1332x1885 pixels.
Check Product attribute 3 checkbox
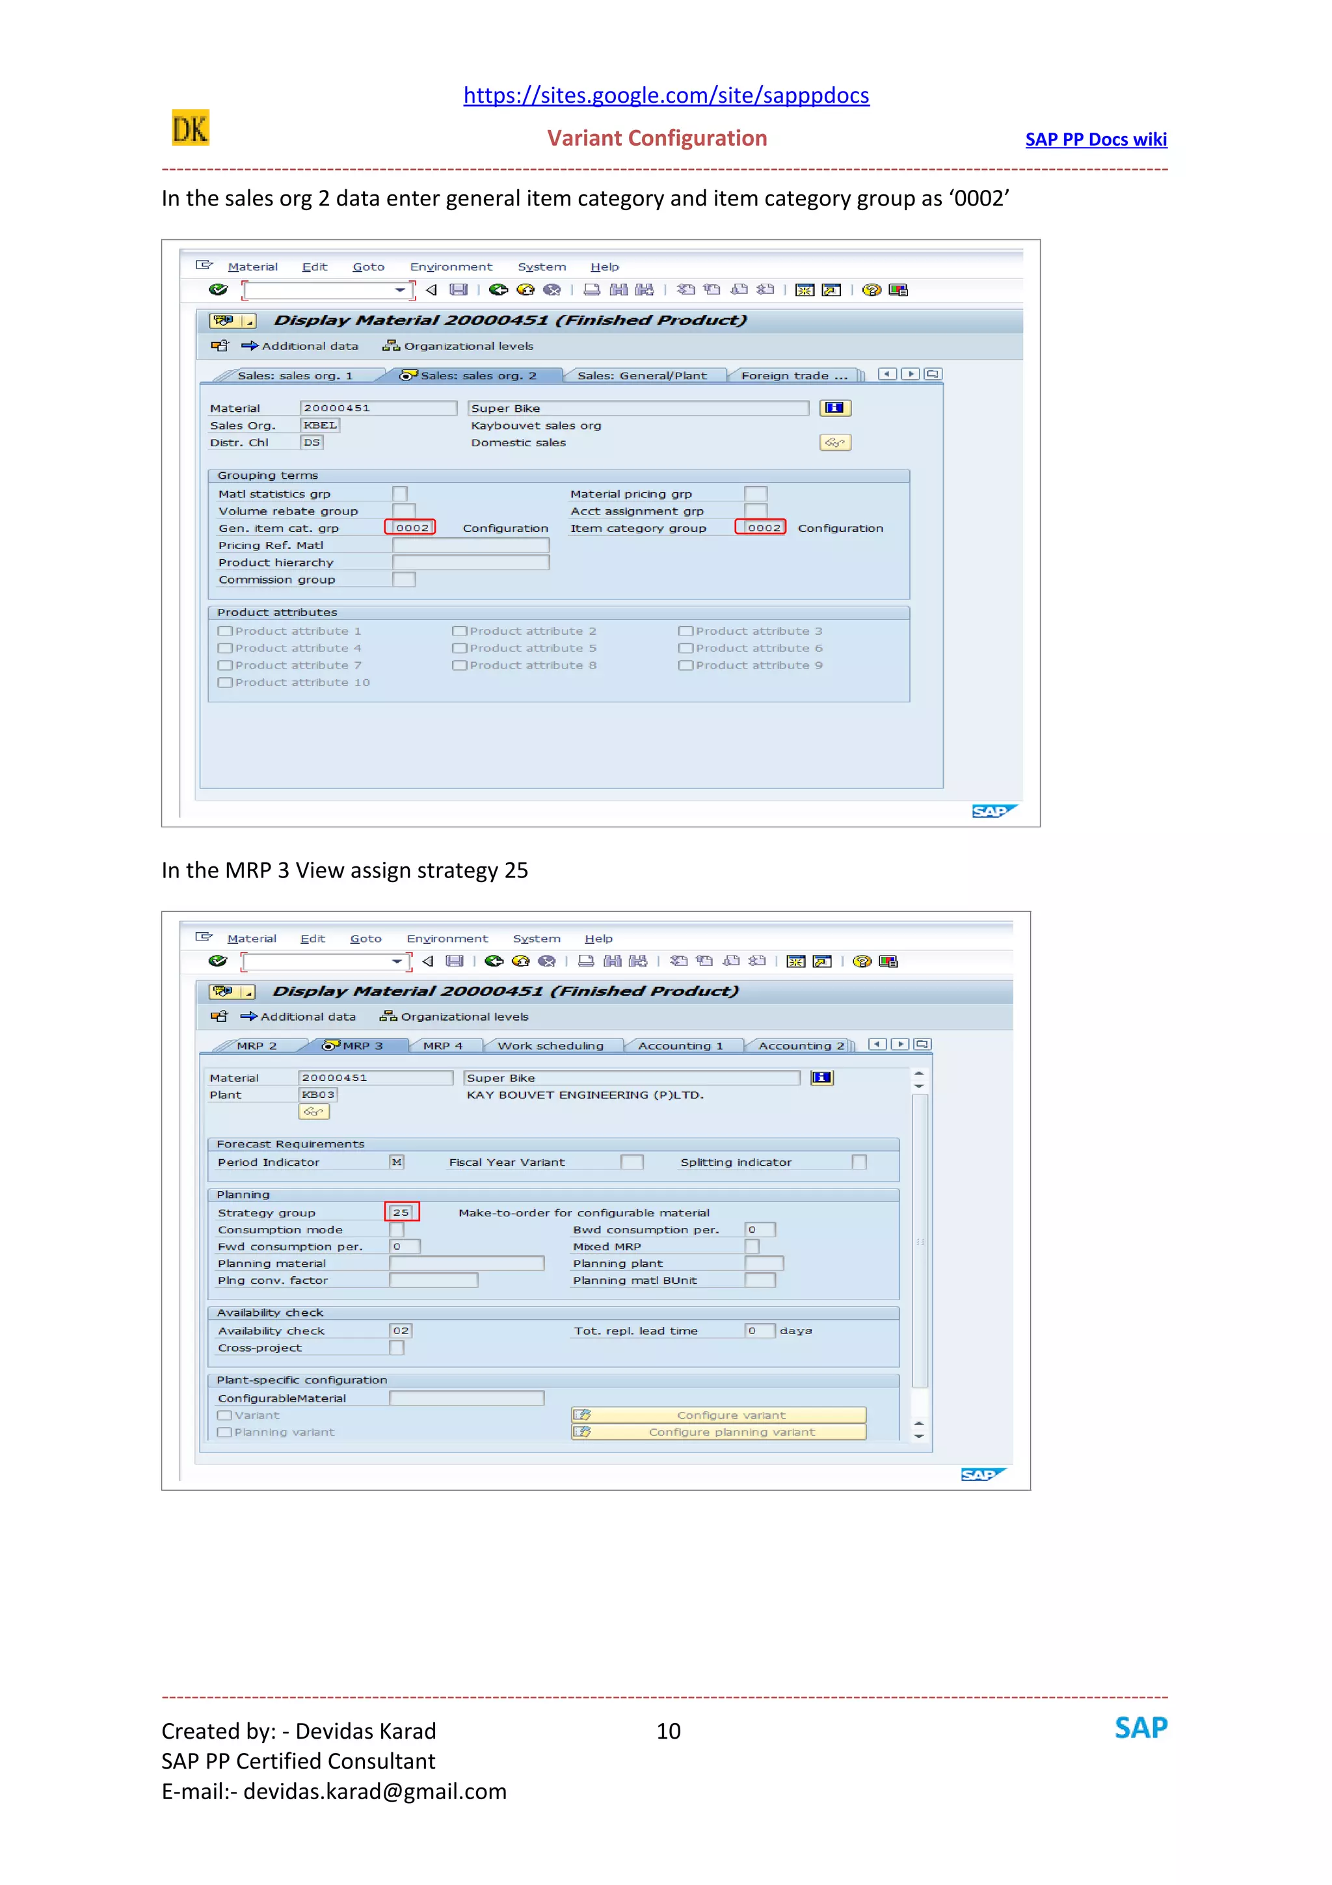(x=686, y=632)
